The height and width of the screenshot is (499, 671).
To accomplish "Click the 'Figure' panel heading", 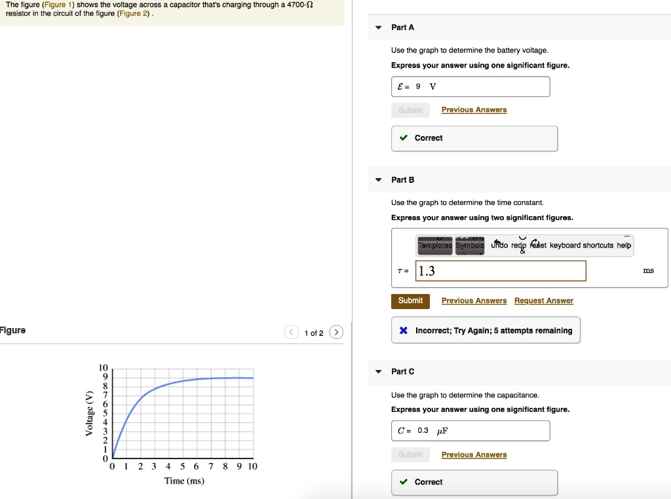I will tap(12, 330).
